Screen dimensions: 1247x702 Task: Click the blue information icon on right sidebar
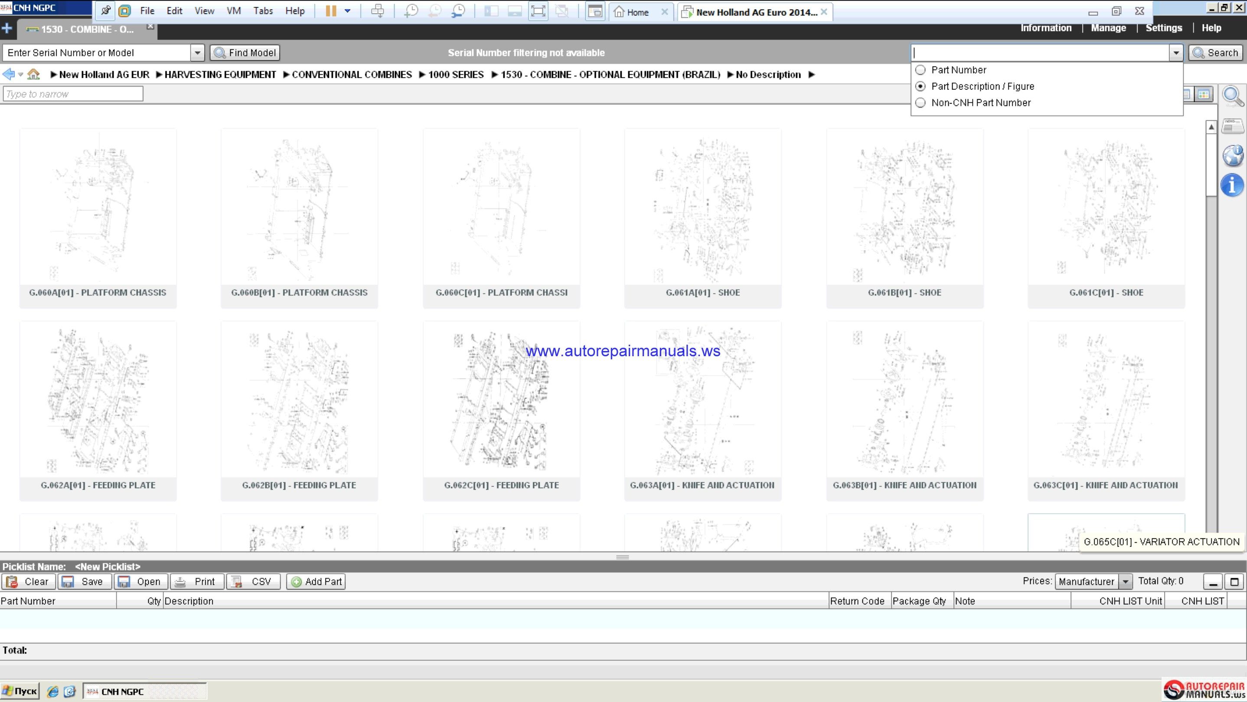click(1233, 186)
